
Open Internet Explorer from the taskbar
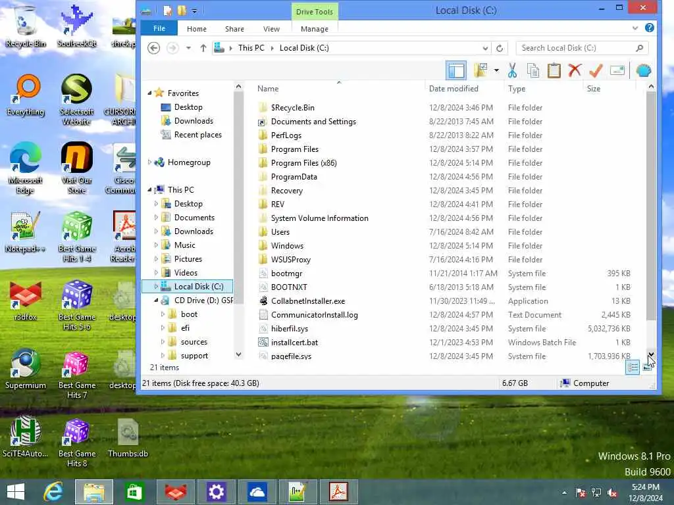point(54,492)
